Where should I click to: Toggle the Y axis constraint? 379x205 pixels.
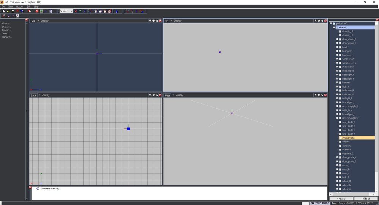click(x=80, y=11)
